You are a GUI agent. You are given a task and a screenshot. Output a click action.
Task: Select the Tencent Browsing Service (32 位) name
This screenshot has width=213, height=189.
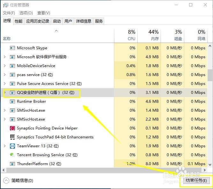click(x=47, y=155)
